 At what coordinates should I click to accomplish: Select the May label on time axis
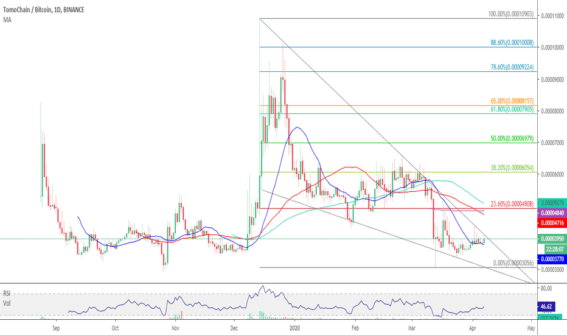531,328
